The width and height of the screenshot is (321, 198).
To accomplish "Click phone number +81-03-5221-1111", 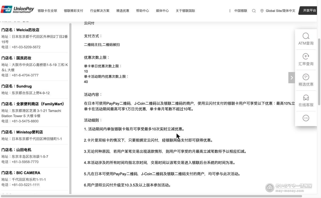I will click(26, 185).
